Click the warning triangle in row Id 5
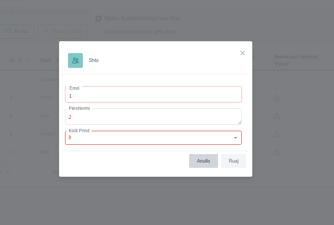The image size is (334, 225). click(x=277, y=134)
